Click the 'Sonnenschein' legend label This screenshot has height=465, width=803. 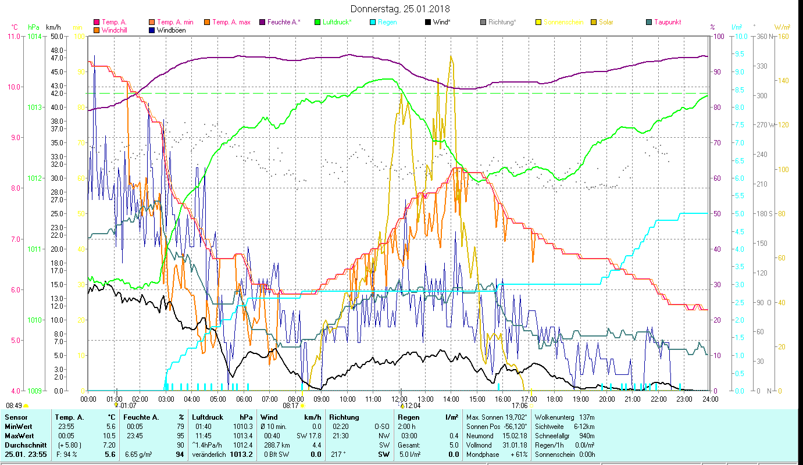(x=563, y=23)
